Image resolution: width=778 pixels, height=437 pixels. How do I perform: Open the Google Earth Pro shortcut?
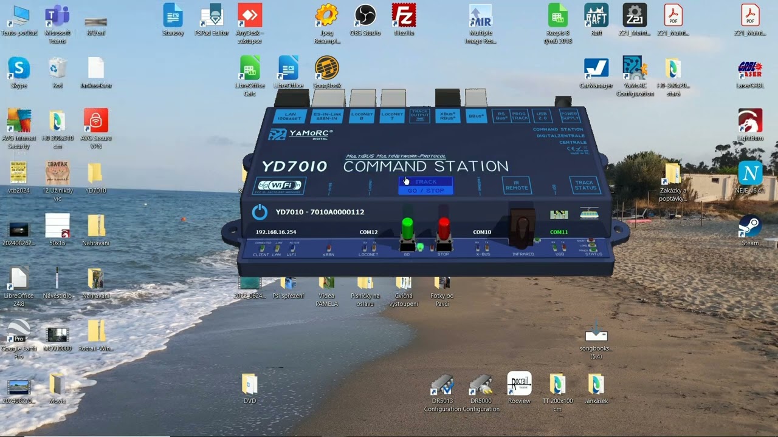[x=19, y=338]
